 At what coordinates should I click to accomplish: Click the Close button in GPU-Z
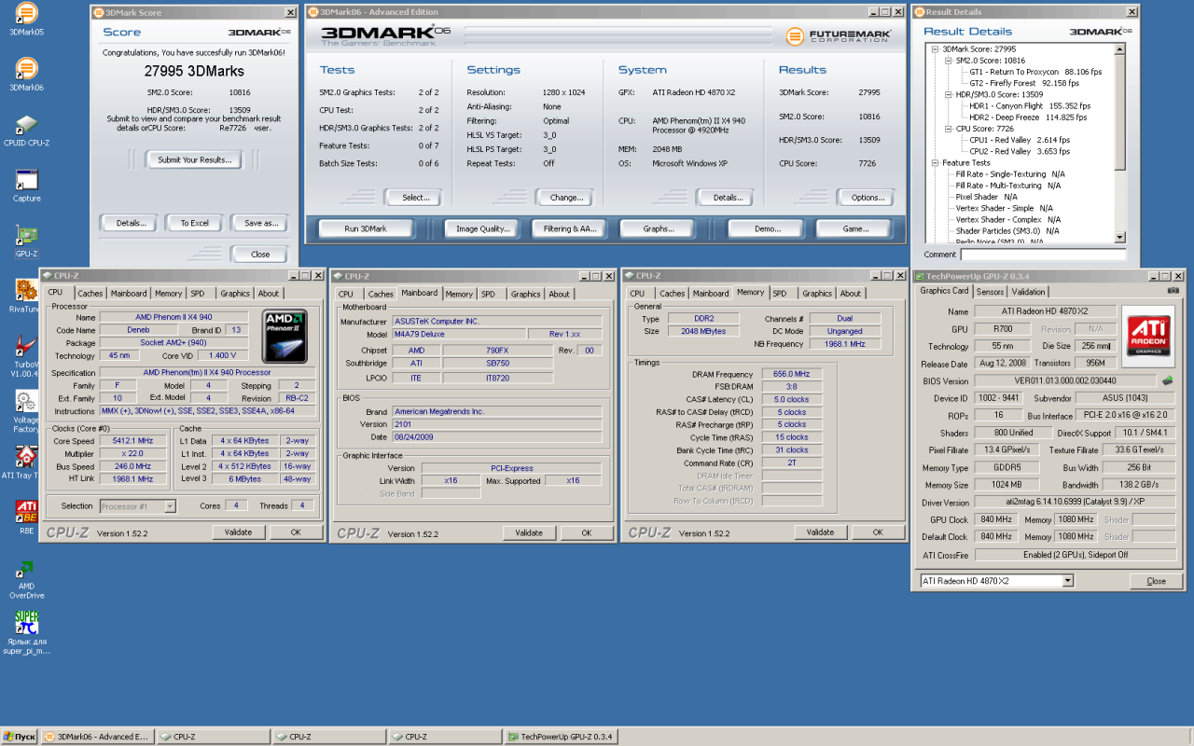coord(1156,581)
